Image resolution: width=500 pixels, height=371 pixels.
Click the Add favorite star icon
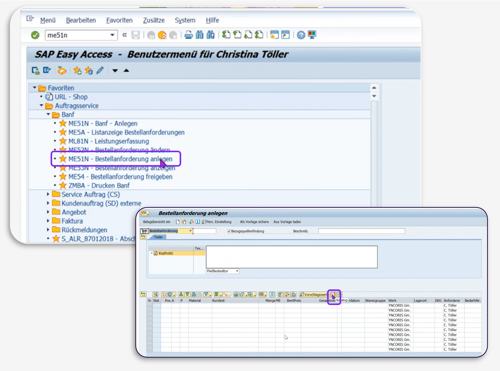tap(77, 71)
